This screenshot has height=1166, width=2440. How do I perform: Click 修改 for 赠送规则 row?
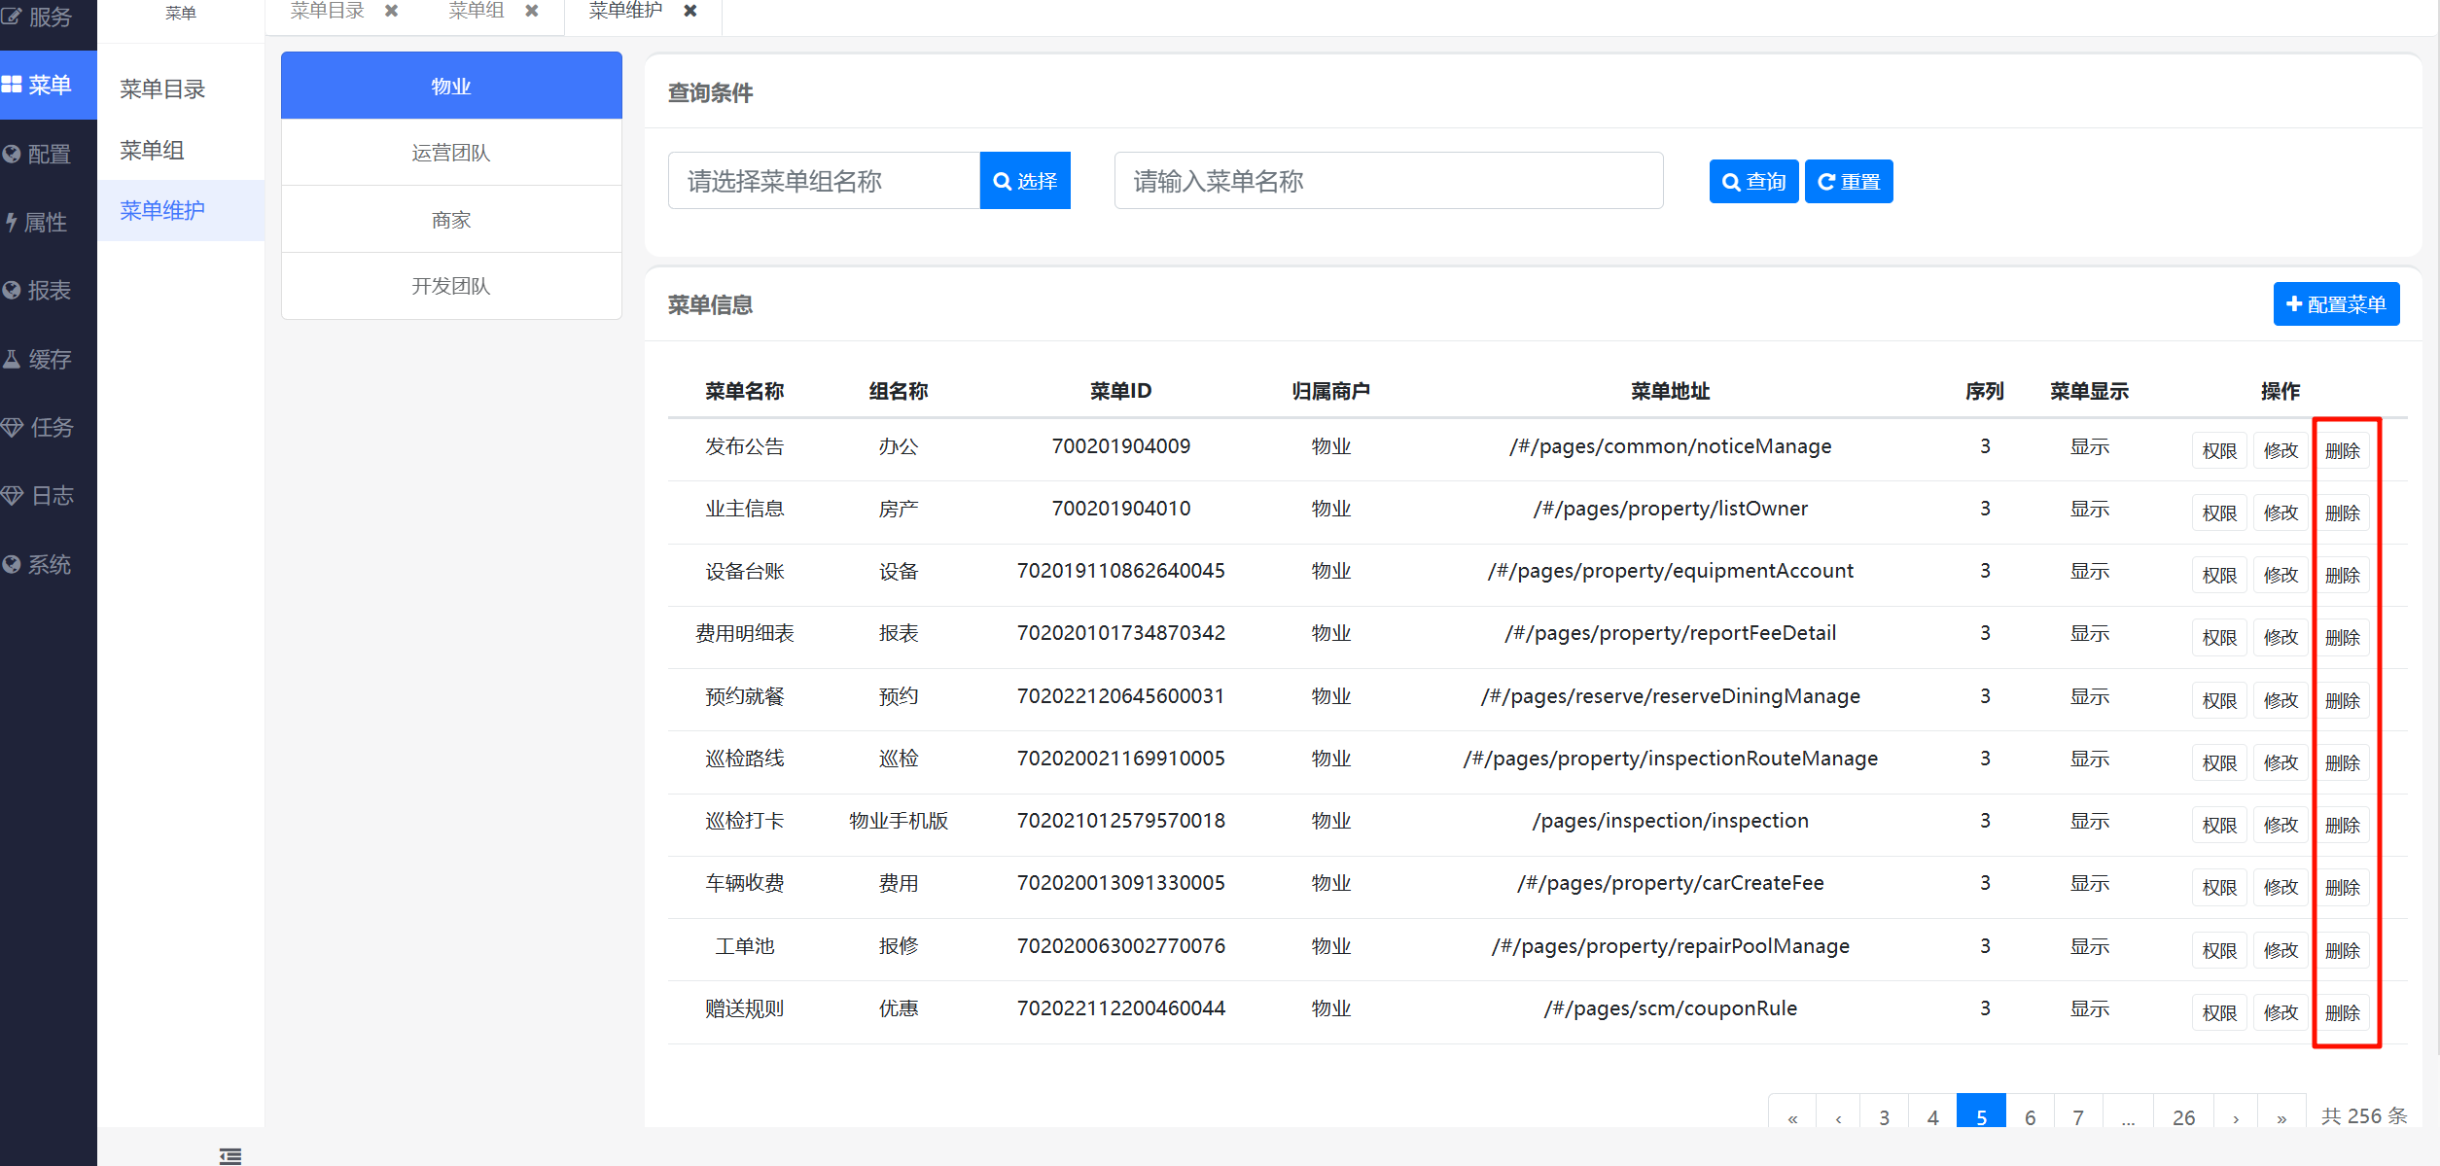pos(2281,1012)
